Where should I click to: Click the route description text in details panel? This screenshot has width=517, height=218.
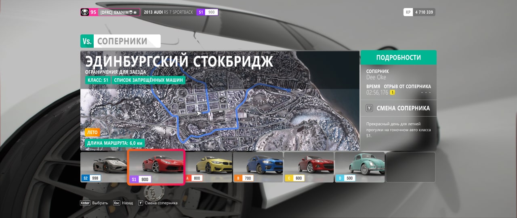click(x=398, y=130)
